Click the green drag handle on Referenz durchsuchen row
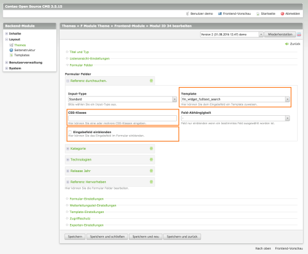The height and width of the screenshot is (254, 308). [x=151, y=81]
